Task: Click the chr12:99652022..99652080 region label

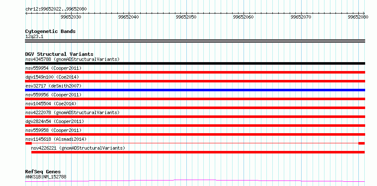Action: (x=56, y=9)
